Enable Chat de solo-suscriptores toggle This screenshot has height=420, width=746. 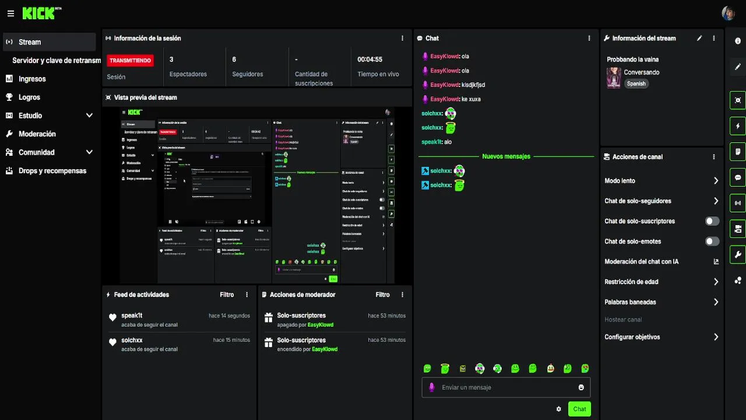click(712, 221)
